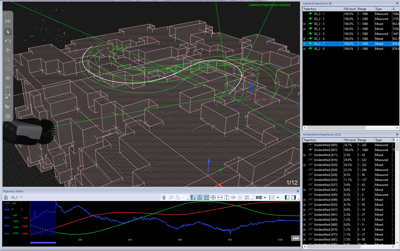Select the Cut trajectory scissors tool
The width and height of the screenshot is (400, 251).
coord(8,87)
